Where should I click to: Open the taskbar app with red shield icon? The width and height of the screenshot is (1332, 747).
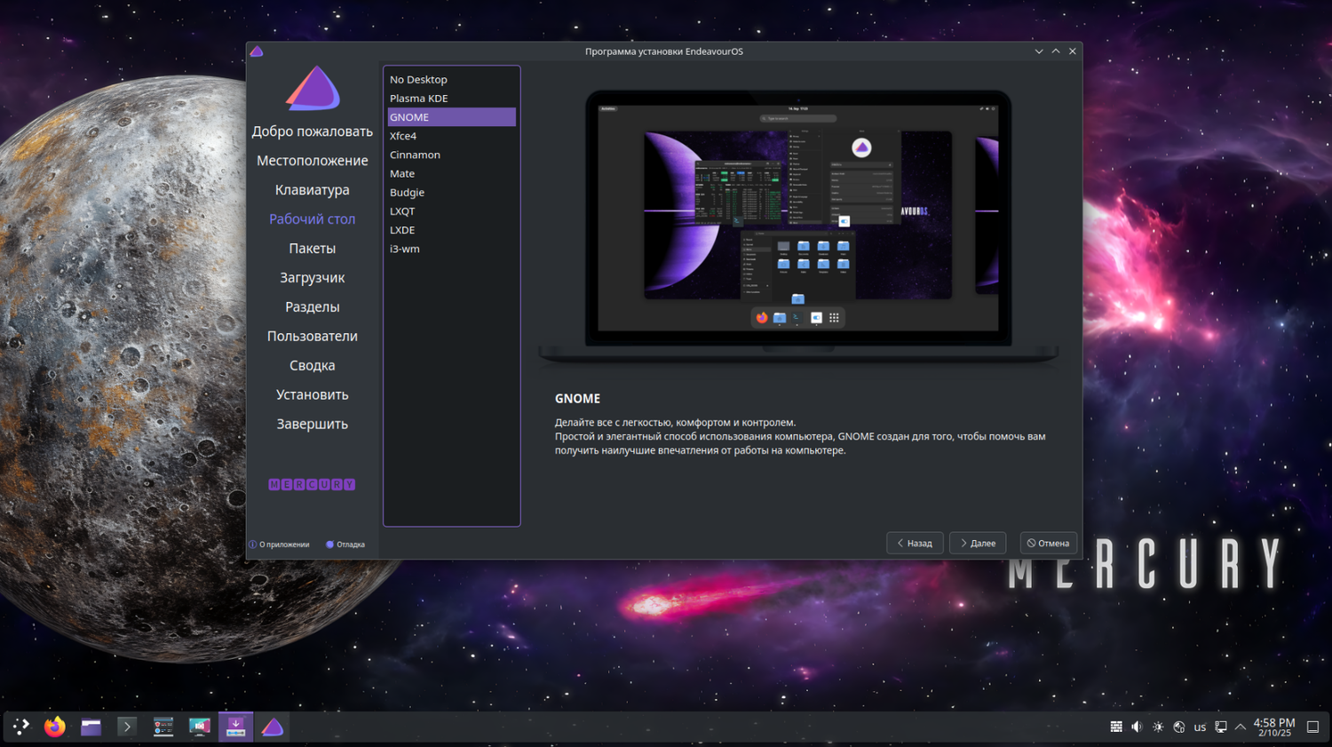point(163,727)
